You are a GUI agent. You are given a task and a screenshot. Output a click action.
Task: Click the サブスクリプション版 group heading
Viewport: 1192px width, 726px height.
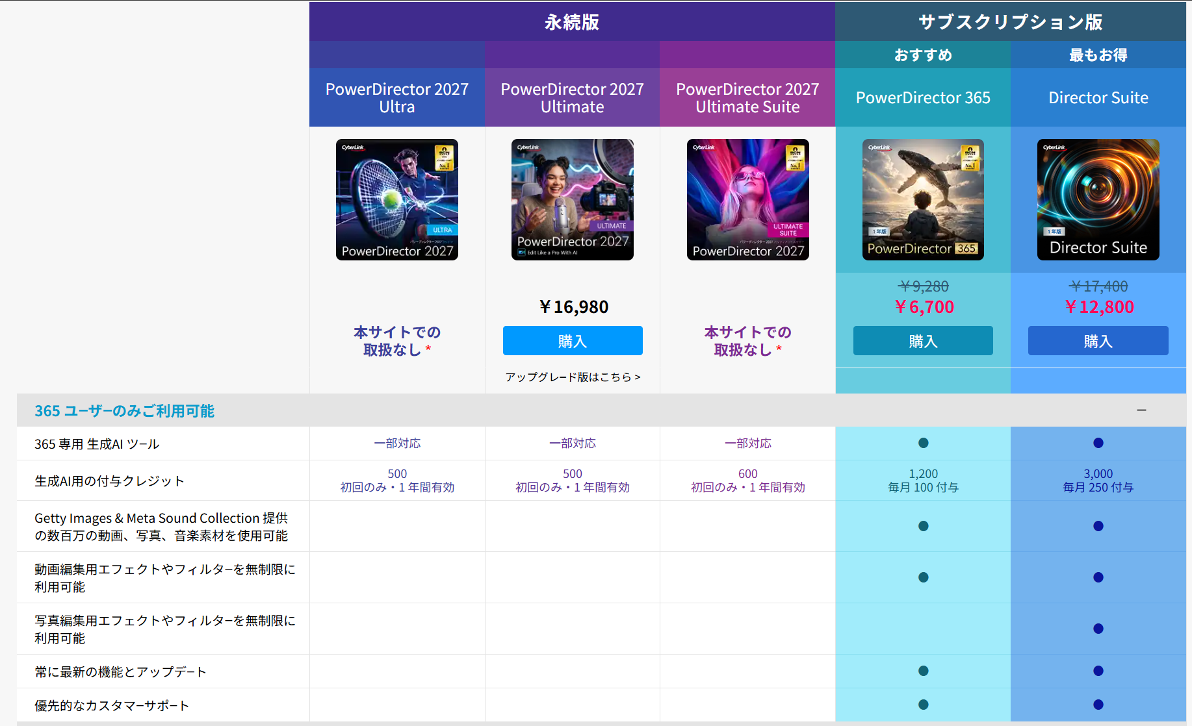point(1011,22)
